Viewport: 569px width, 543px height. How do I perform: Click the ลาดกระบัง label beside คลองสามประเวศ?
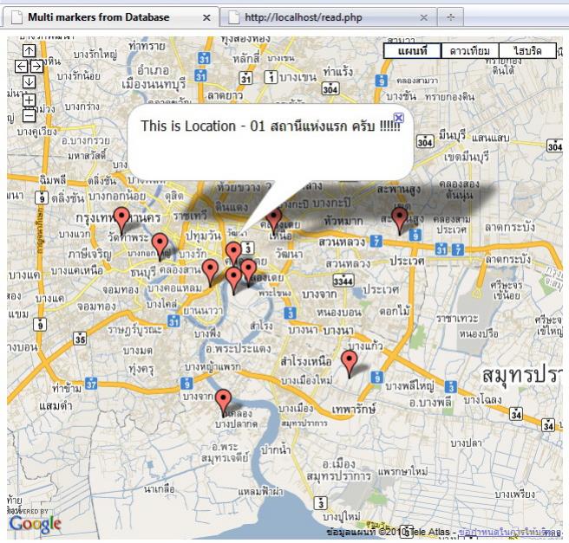510,227
